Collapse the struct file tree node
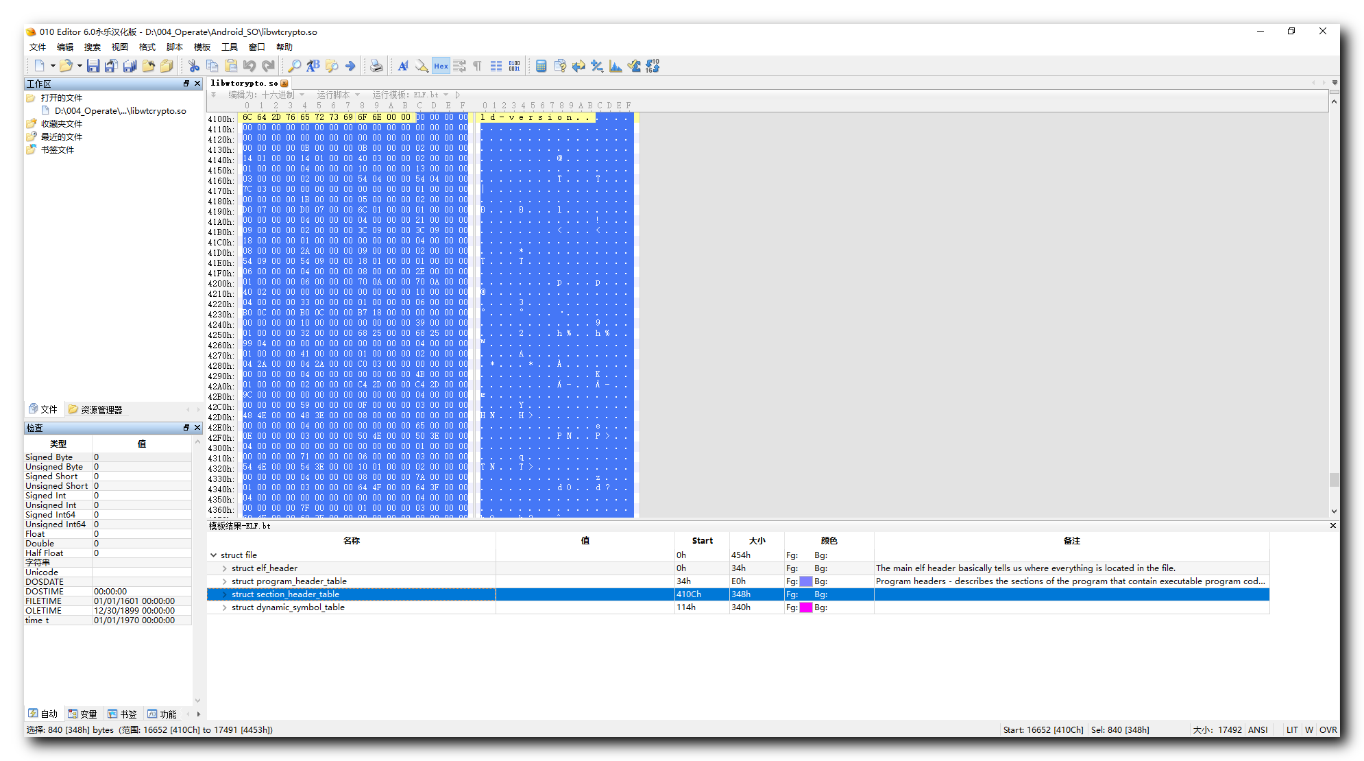Viewport: 1364px width, 761px height. 214,555
